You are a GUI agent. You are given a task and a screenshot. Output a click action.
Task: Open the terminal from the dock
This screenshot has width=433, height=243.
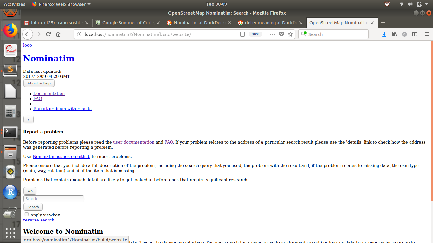pos(10,132)
